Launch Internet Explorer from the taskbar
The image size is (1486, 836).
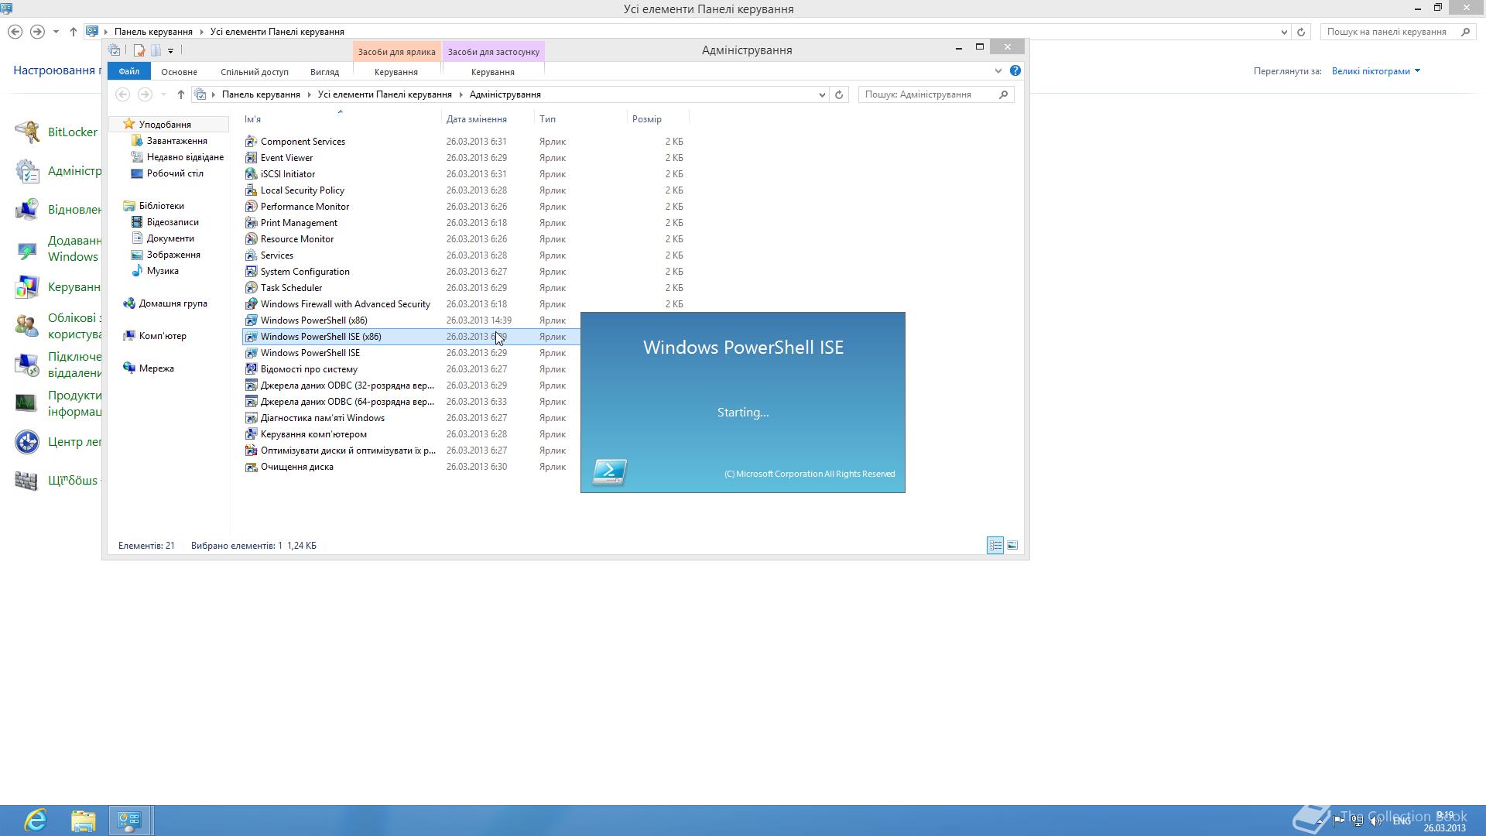[36, 821]
